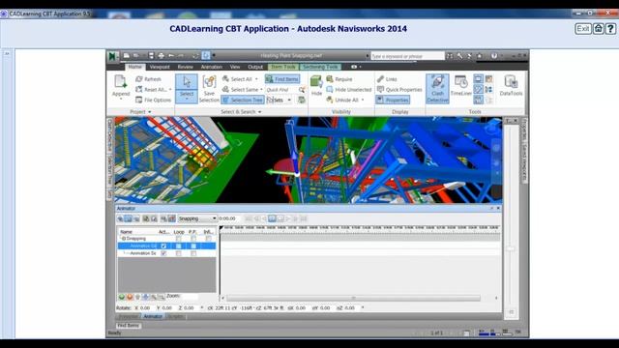
Task: Click the search keyword input field
Action: coord(407,56)
